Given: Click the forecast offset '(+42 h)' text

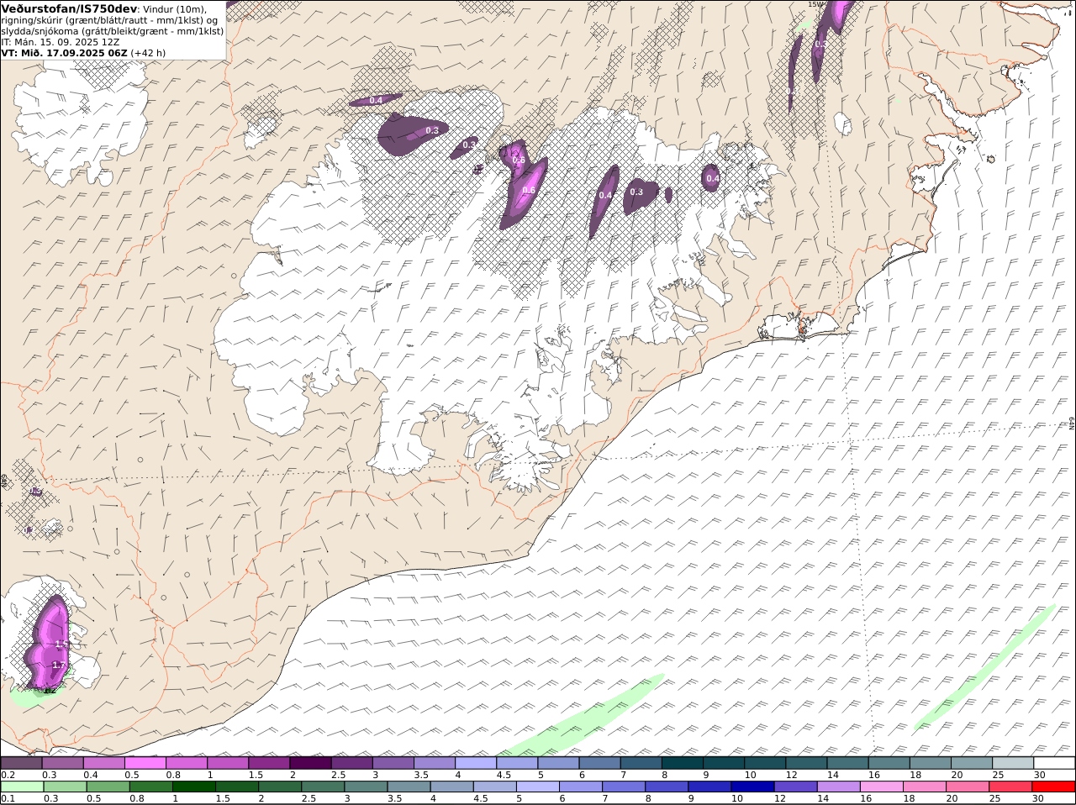Looking at the screenshot, I should pos(148,52).
